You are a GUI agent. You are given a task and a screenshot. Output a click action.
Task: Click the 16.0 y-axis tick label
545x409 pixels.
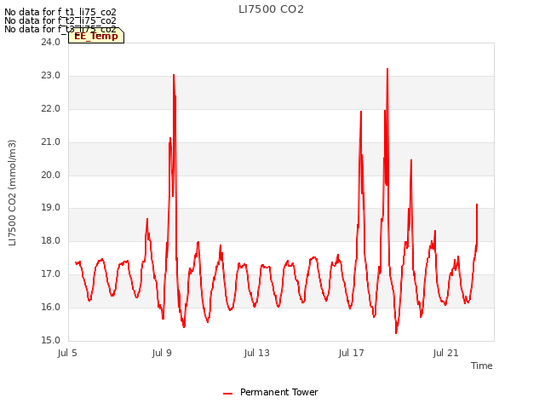tap(51, 307)
